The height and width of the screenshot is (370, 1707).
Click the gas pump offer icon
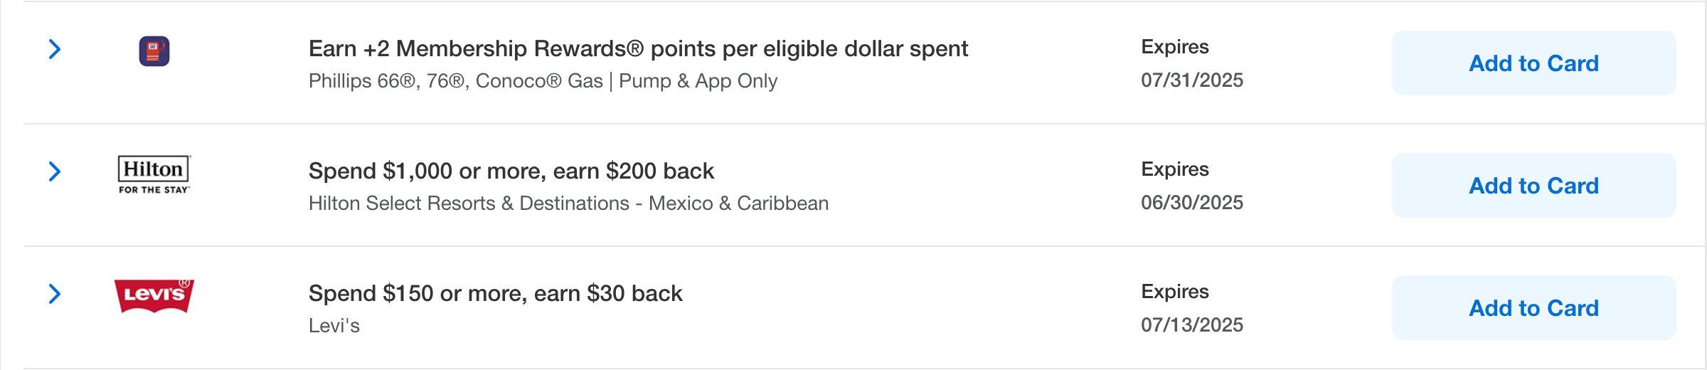coord(154,51)
